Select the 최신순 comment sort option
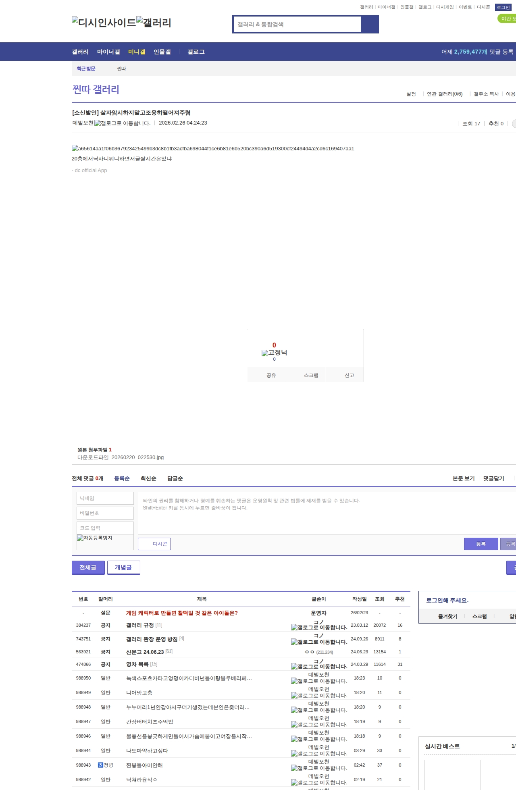 (148, 478)
